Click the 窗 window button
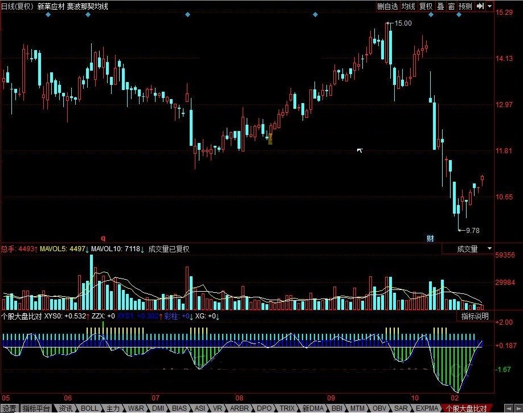 point(451,6)
